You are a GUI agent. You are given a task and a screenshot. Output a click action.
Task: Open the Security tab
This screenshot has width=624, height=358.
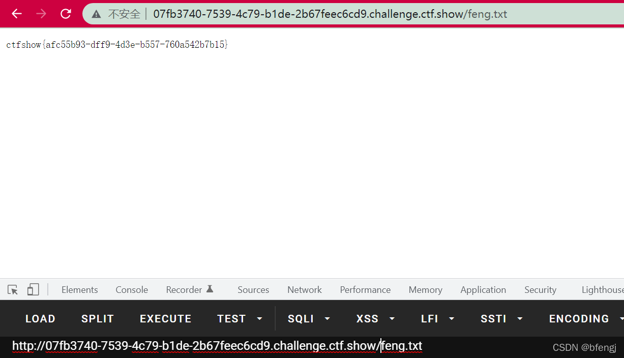[540, 290]
